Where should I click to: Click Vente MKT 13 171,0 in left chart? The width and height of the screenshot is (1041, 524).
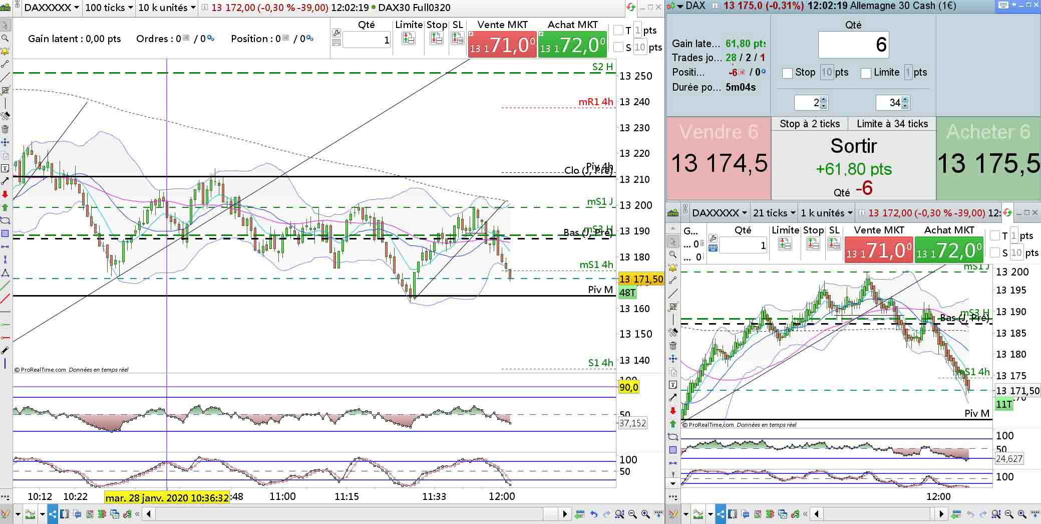[x=502, y=45]
